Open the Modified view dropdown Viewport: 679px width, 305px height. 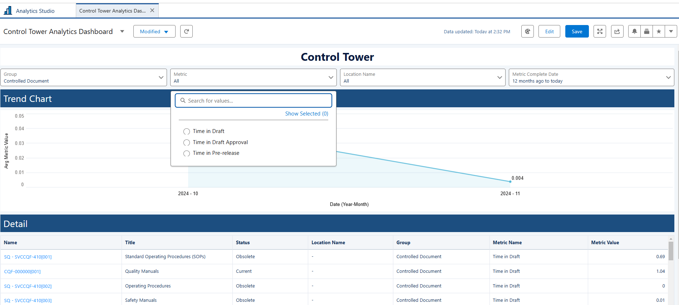[x=154, y=31]
